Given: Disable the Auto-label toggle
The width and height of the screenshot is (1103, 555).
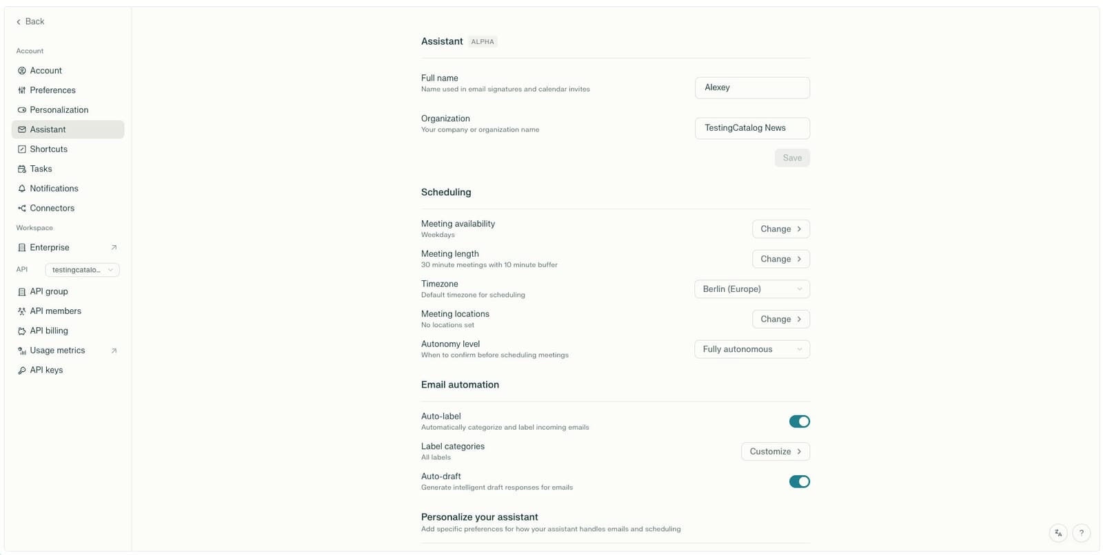Looking at the screenshot, I should coord(799,421).
